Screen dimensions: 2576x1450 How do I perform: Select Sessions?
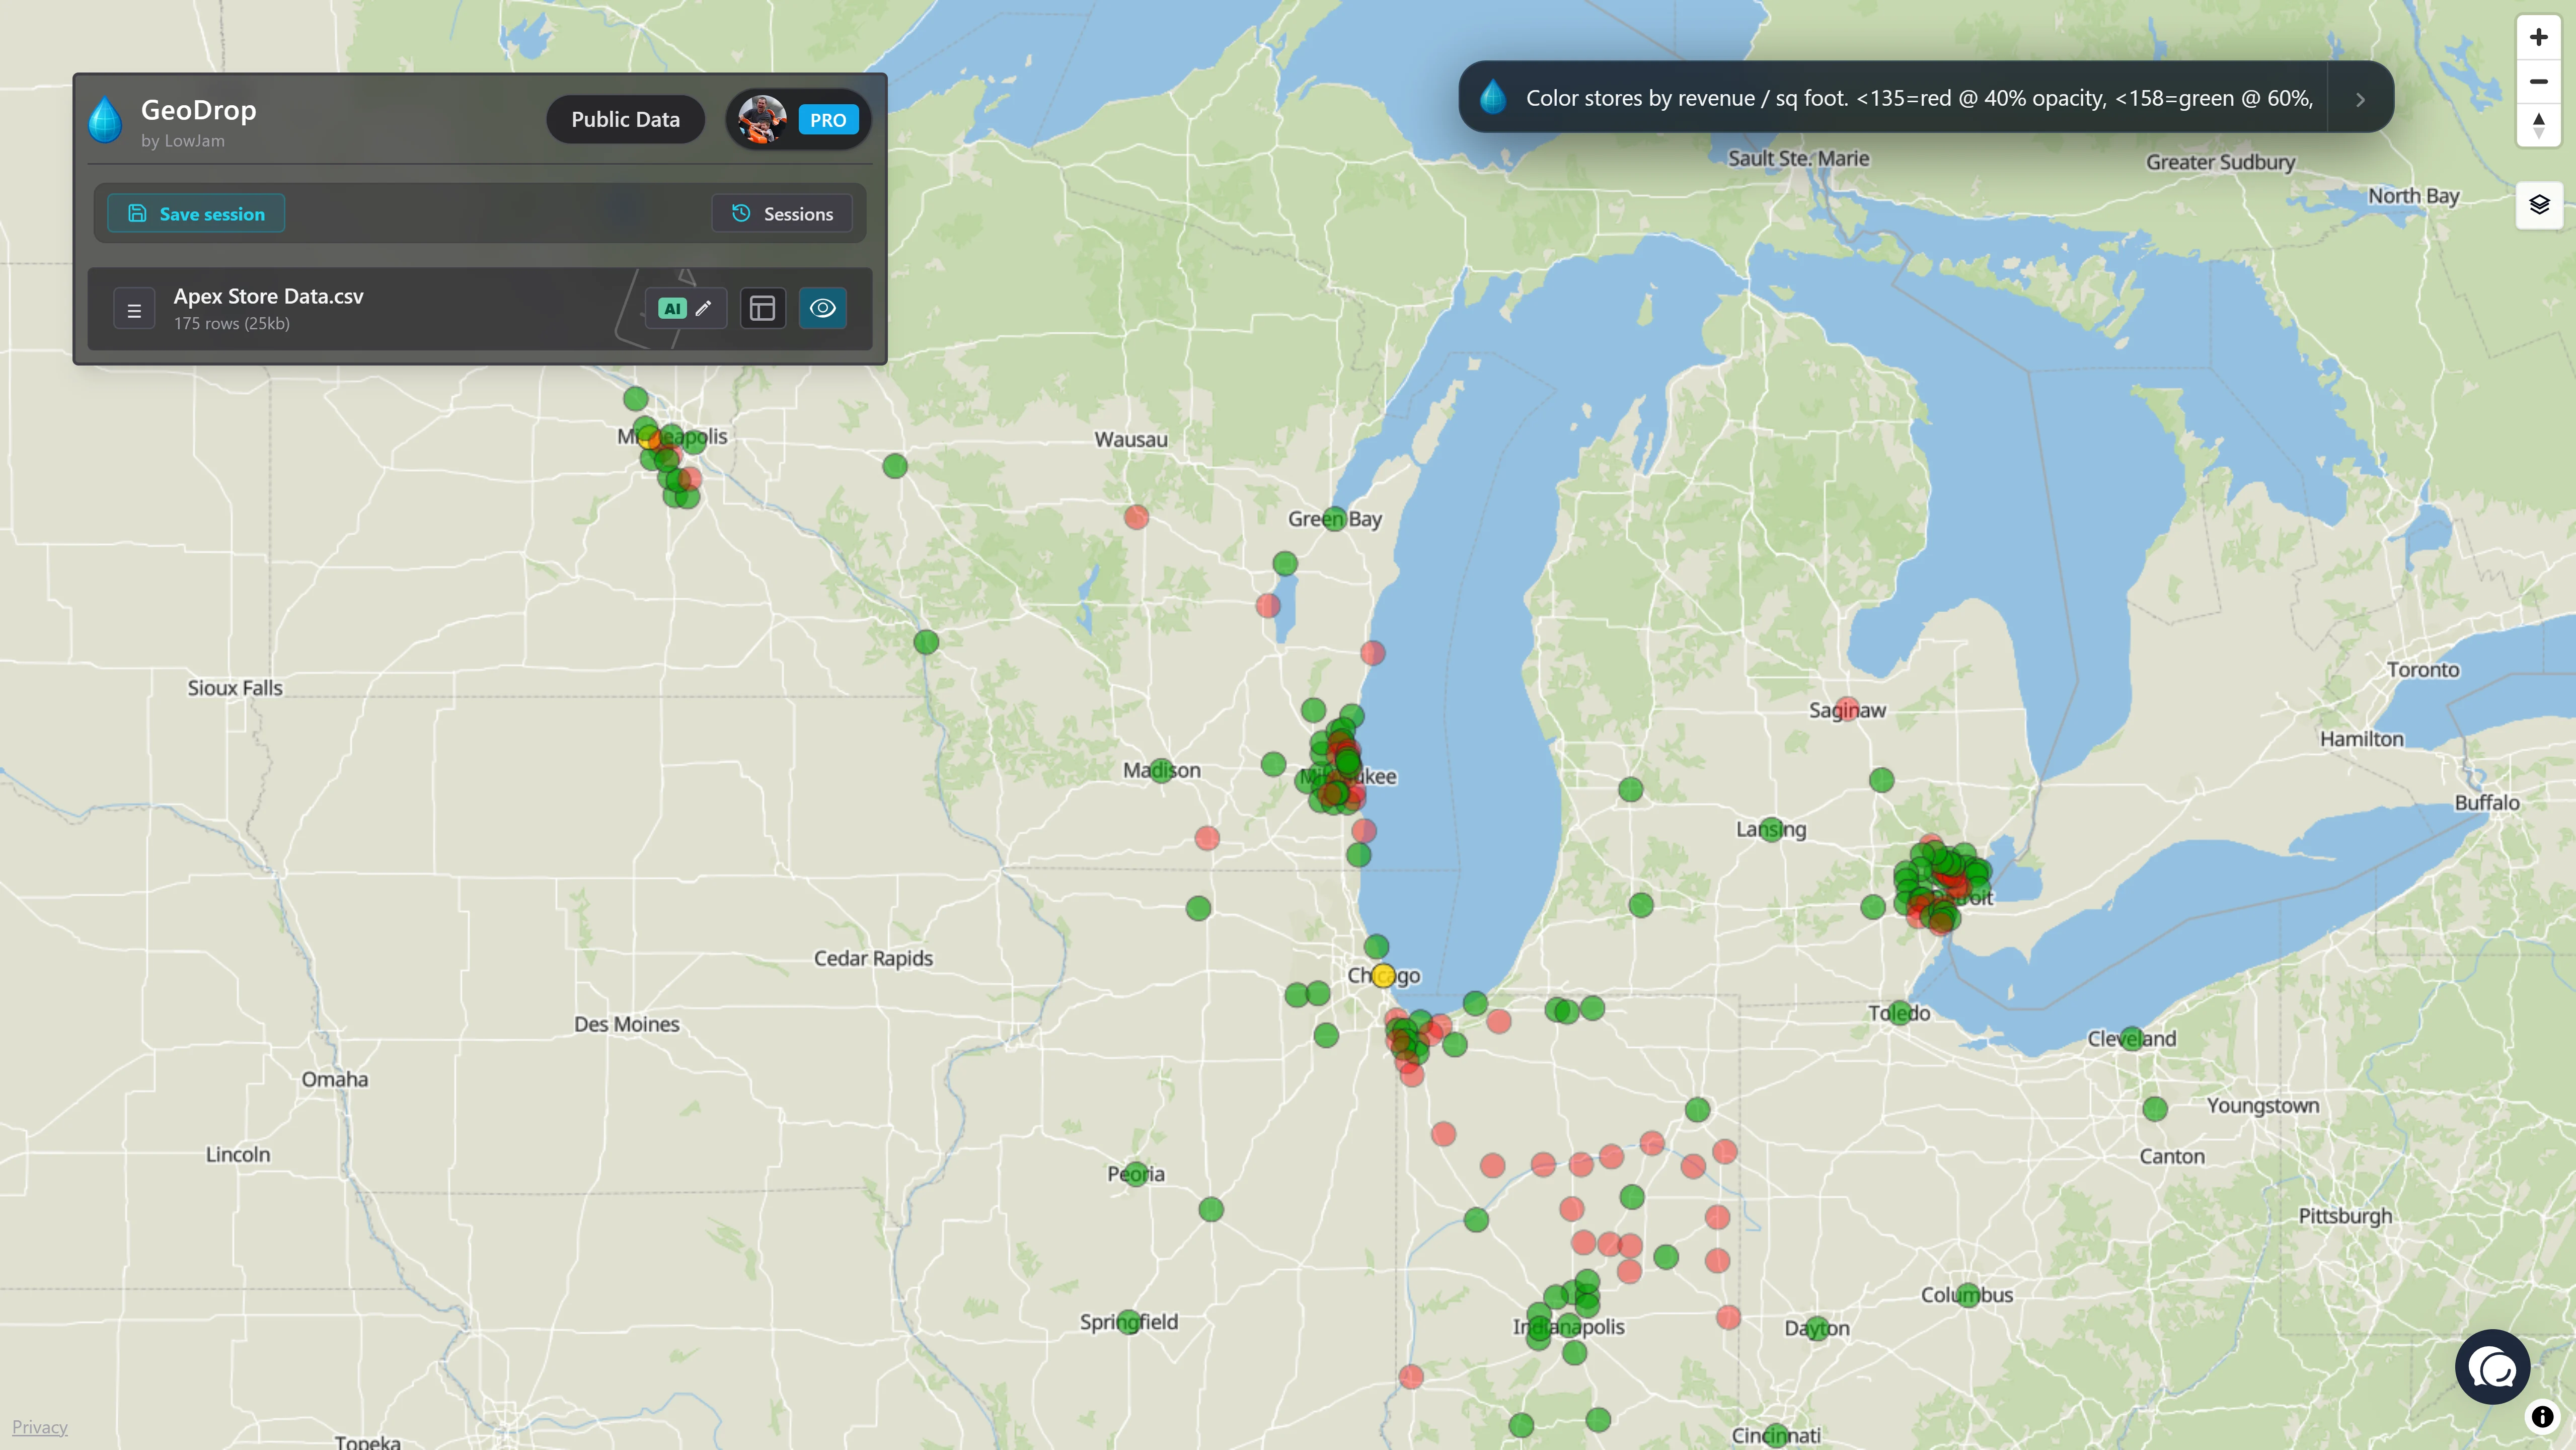pyautogui.click(x=783, y=213)
